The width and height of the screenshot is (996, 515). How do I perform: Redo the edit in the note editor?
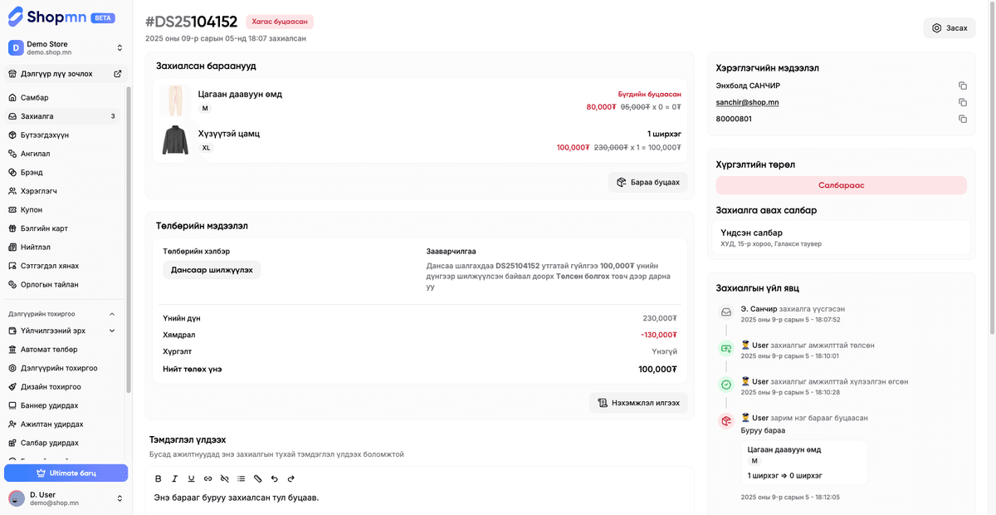(x=291, y=478)
